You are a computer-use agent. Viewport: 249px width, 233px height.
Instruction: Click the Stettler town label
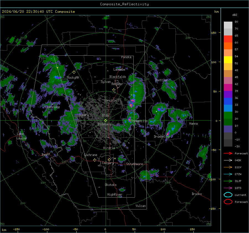tap(161, 80)
